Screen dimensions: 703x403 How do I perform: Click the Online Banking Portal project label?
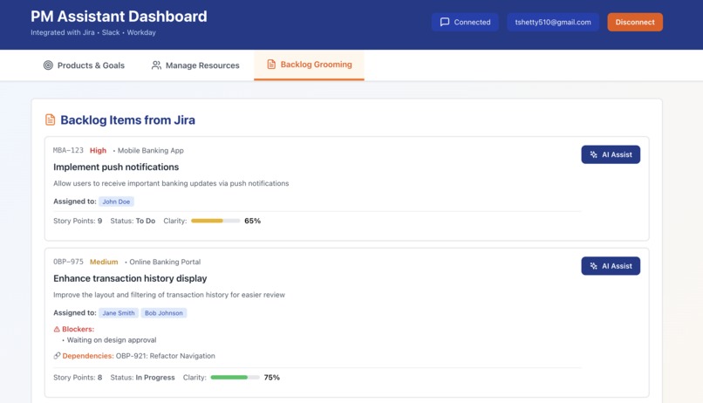165,262
